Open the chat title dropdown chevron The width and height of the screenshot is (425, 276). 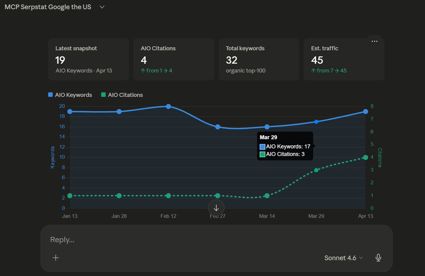pos(102,7)
